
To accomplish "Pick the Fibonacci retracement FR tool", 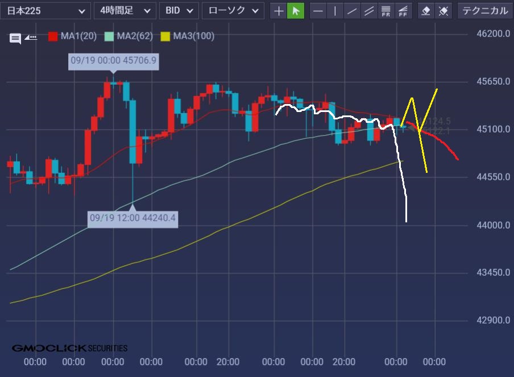I will 386,11.
